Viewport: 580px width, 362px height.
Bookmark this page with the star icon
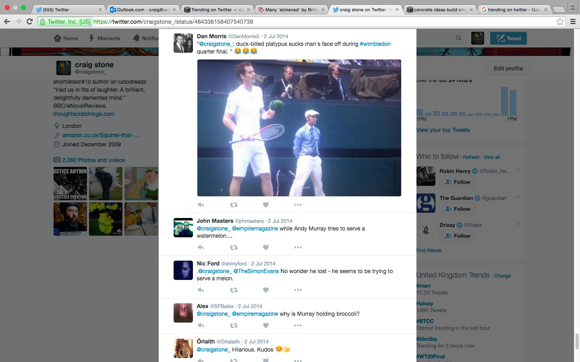[560, 22]
